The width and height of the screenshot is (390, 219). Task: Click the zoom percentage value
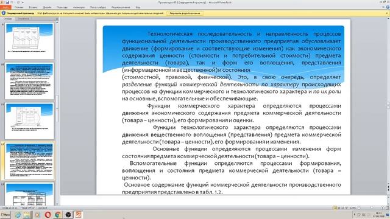click(x=353, y=207)
